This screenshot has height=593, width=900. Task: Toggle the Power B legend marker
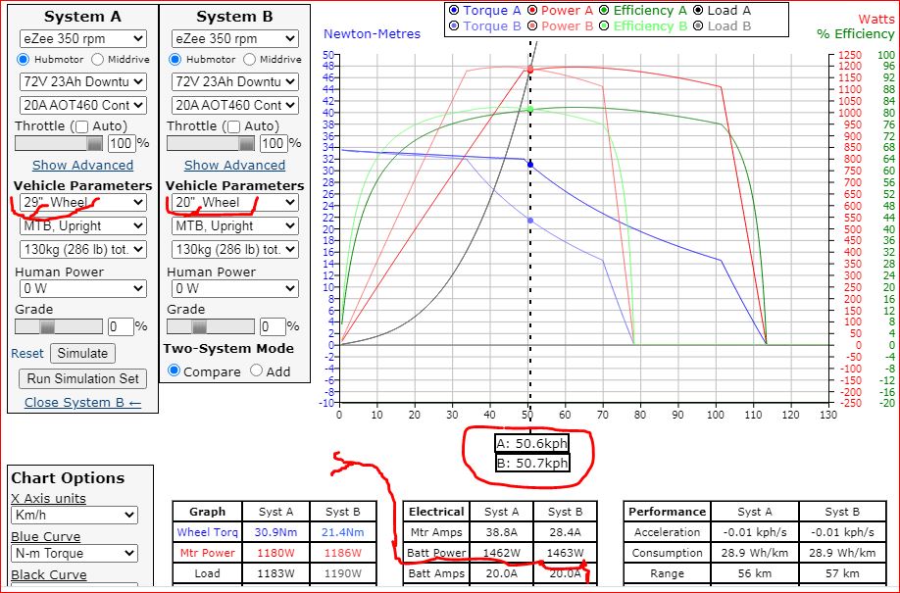coord(534,26)
